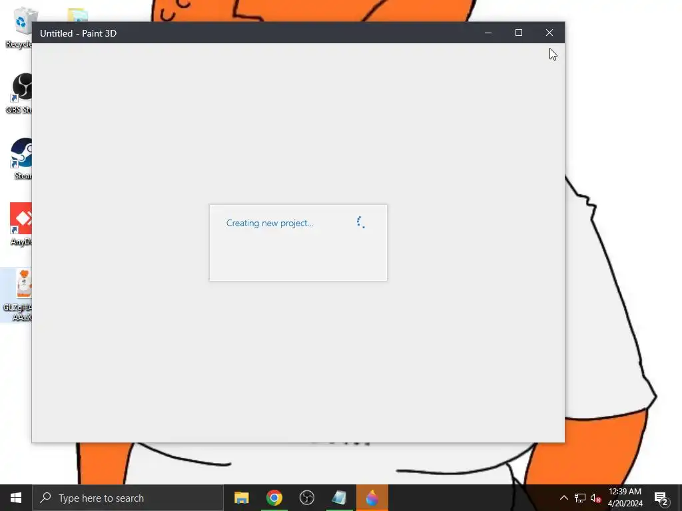Show hidden system tray icons
The width and height of the screenshot is (682, 511).
[x=563, y=498]
